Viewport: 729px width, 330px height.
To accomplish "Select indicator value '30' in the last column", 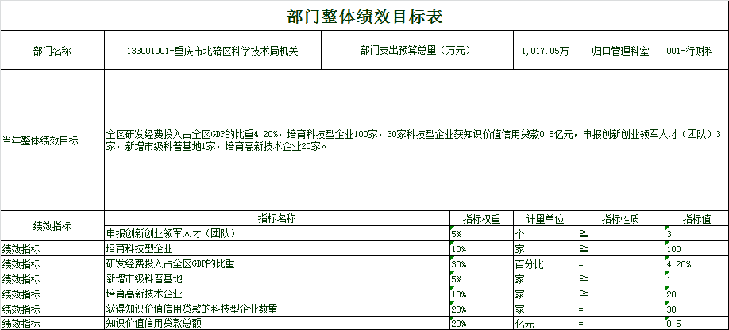I will coord(697,309).
